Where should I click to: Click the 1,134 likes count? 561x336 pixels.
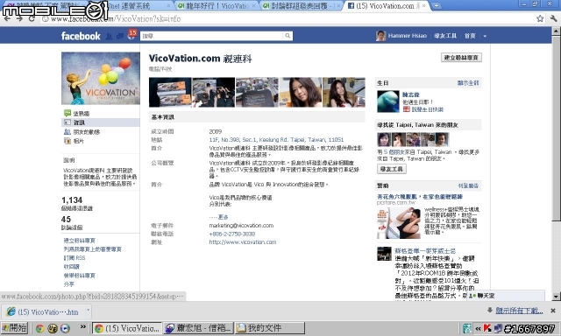tap(72, 200)
